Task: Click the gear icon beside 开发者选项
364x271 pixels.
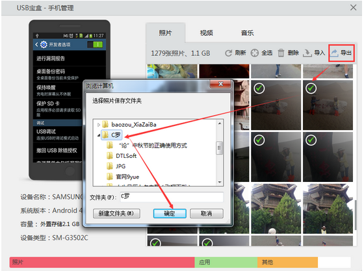Action: point(44,44)
